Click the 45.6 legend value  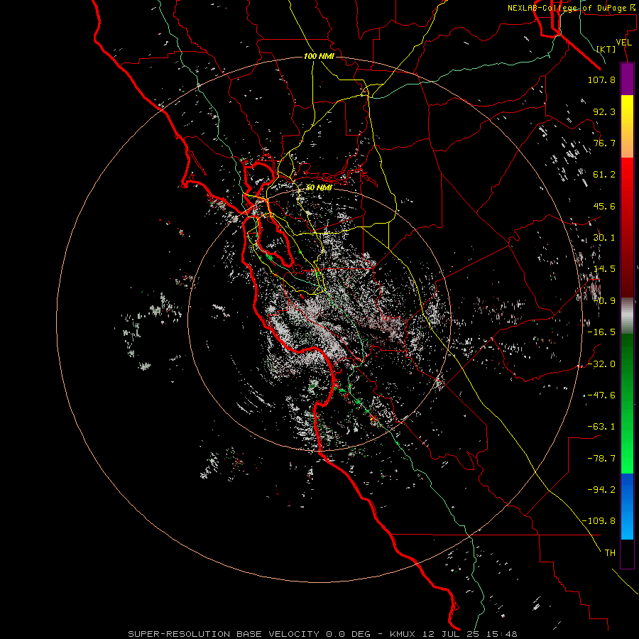(604, 206)
